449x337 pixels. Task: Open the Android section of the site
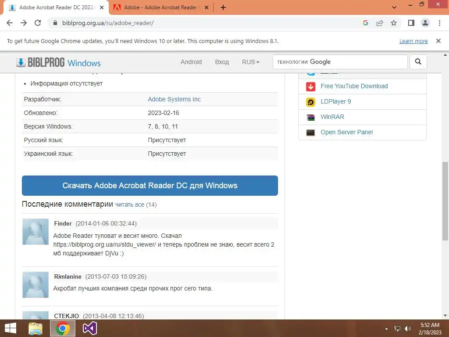(191, 62)
